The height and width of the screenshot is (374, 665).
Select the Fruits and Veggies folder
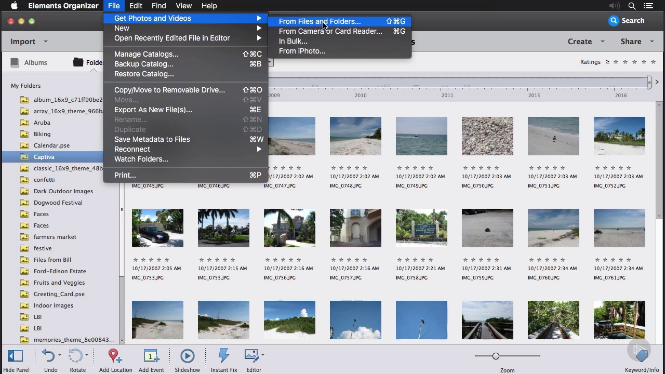[x=59, y=283]
